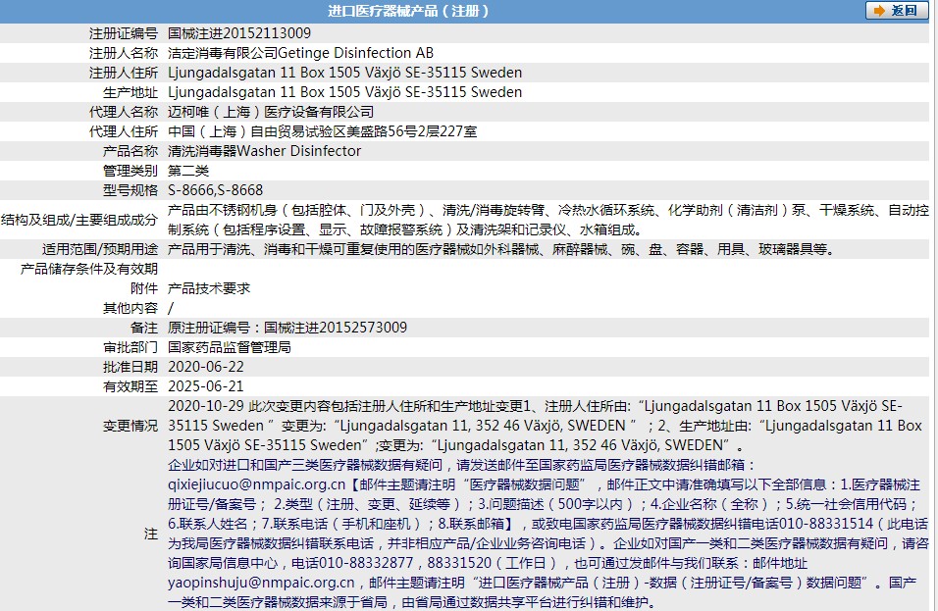Click the orange arrow icon on 返回
The height and width of the screenshot is (611, 938).
pos(879,11)
